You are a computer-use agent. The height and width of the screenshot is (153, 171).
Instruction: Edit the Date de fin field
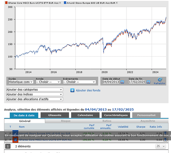click(137, 82)
